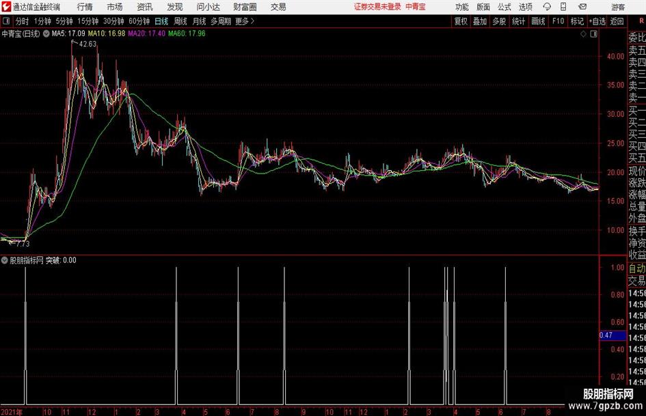The image size is (646, 416).
Task: Toggle 复权 price adjustment
Action: coord(461,21)
